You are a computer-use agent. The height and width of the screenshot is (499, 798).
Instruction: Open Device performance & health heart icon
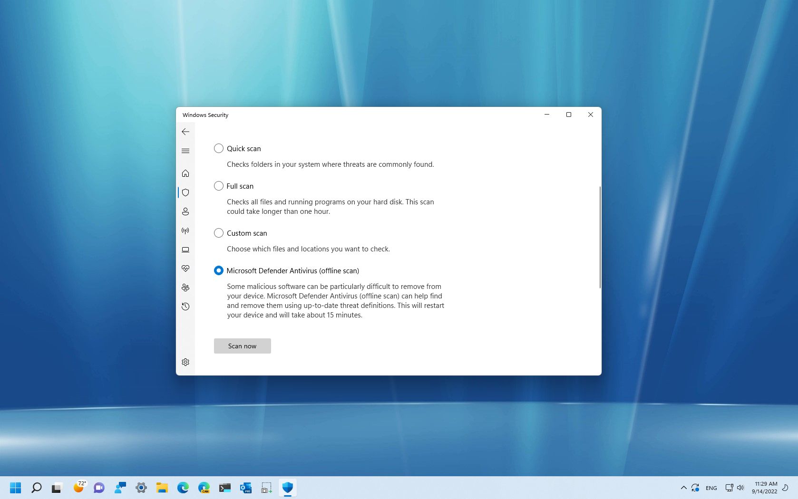[185, 269]
